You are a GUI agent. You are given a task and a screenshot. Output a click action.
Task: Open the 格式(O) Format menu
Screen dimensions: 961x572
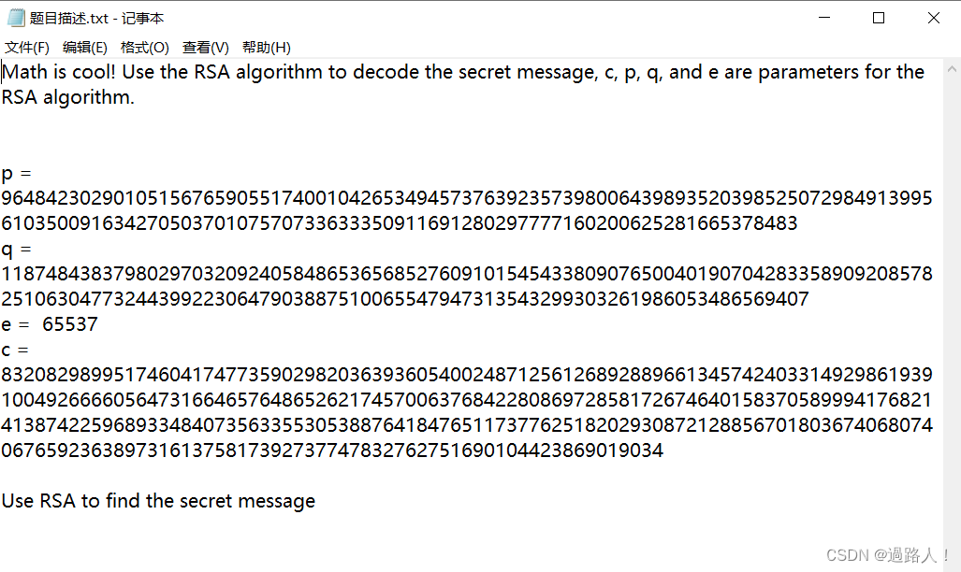[x=144, y=47]
